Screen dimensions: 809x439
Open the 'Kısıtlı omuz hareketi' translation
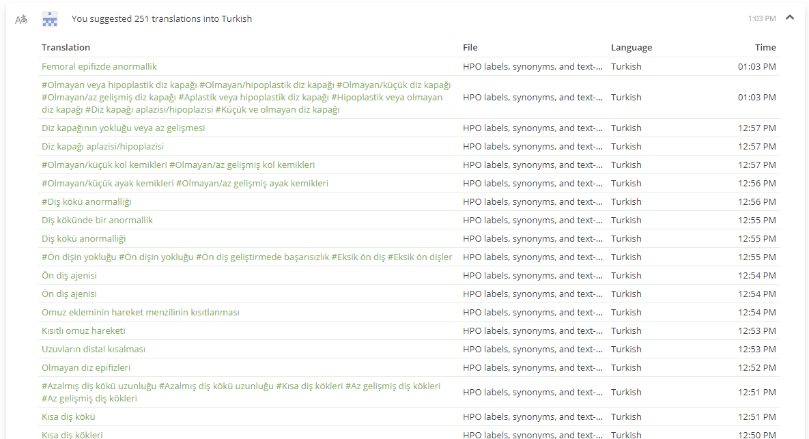(83, 330)
